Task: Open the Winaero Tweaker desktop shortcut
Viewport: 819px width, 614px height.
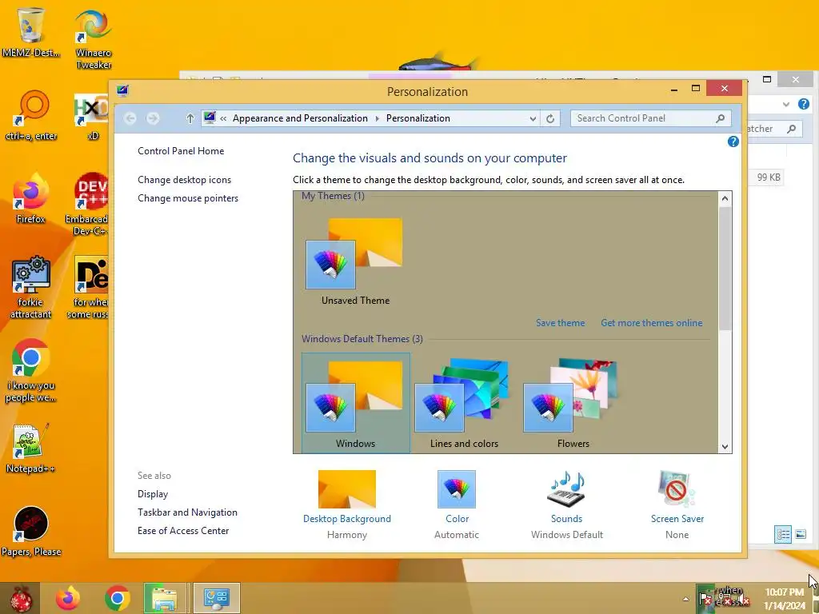Action: pyautogui.click(x=93, y=39)
